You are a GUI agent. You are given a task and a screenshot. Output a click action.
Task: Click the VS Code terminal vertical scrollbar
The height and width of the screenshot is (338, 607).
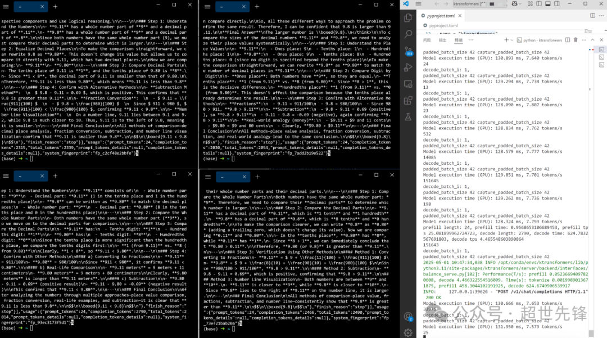(591, 334)
